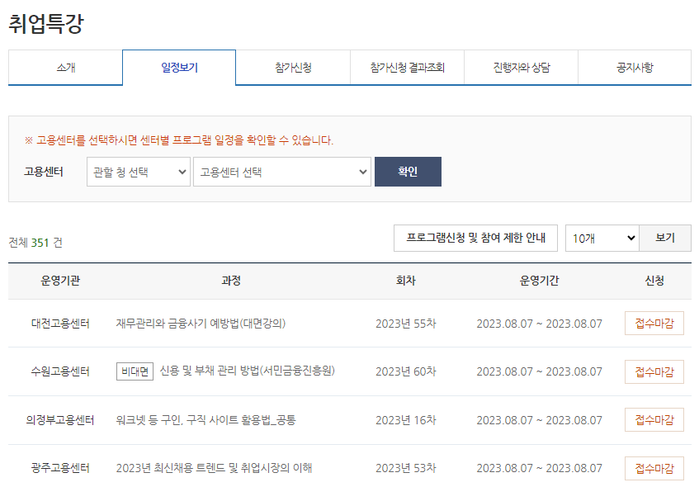The height and width of the screenshot is (487, 699).
Task: Select the 일정보기 tab
Action: 178,68
